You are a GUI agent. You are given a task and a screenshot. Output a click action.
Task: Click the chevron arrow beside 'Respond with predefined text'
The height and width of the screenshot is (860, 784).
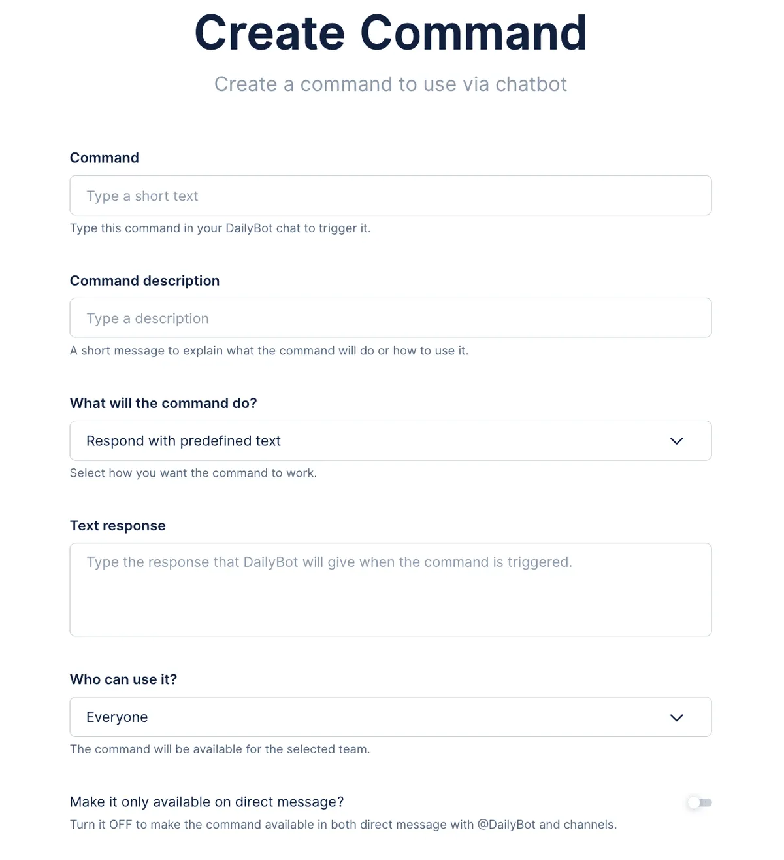tap(676, 441)
